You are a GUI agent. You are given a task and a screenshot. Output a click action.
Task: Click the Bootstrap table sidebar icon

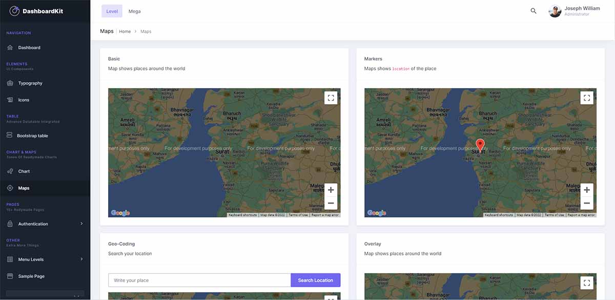tap(10, 135)
